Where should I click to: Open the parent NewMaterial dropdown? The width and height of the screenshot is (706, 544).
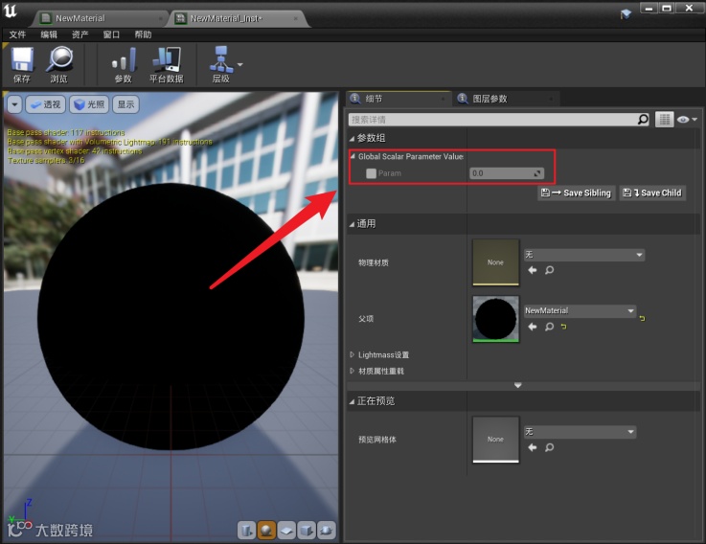pyautogui.click(x=580, y=310)
